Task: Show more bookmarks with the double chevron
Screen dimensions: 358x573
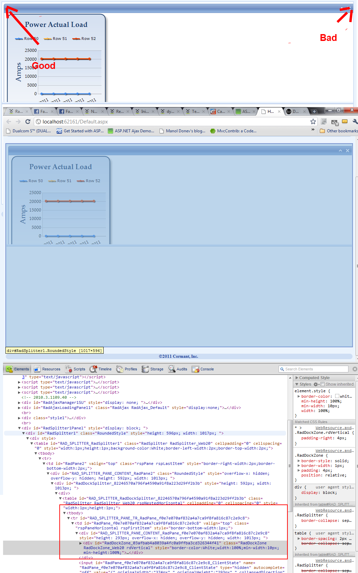Action: click(x=313, y=130)
